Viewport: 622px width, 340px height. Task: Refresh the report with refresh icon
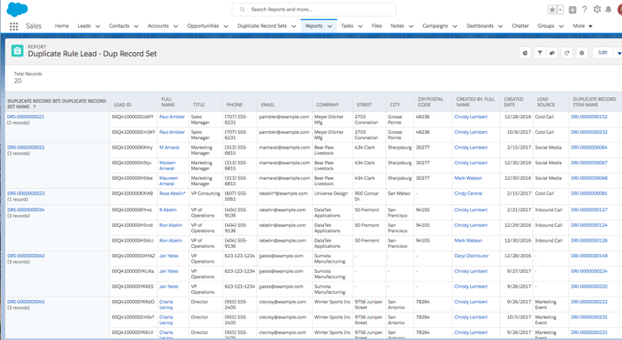(567, 53)
